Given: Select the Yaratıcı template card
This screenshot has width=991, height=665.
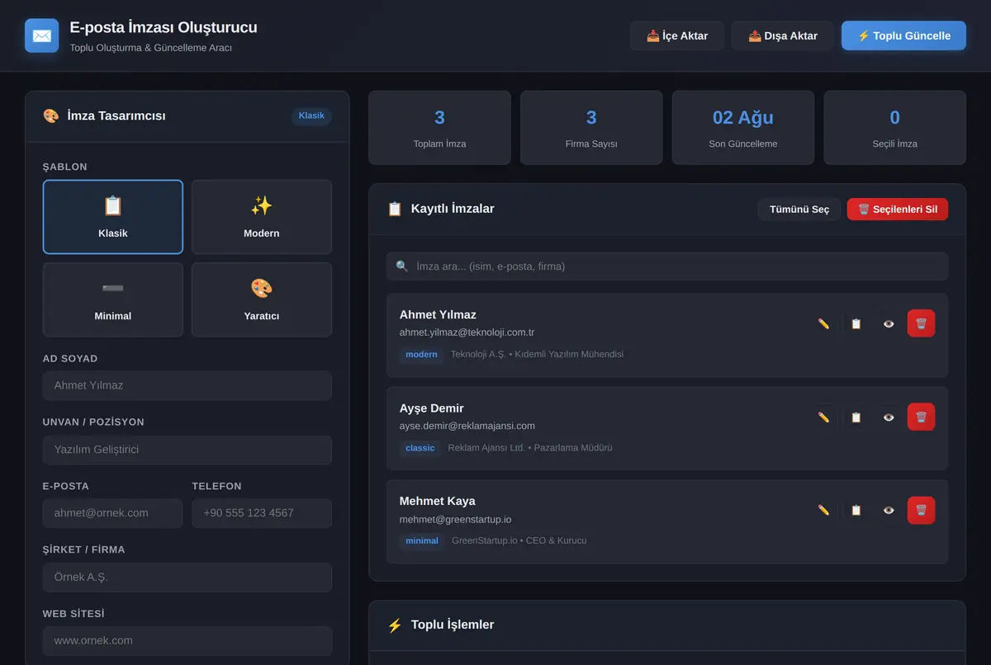Looking at the screenshot, I should 262,299.
